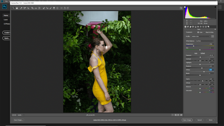The image size is (224, 126).
Task: Click the Save Image button
Action: [x=19, y=120]
